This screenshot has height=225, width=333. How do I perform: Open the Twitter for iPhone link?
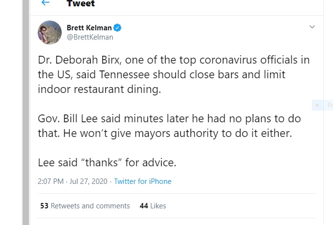pyautogui.click(x=143, y=181)
